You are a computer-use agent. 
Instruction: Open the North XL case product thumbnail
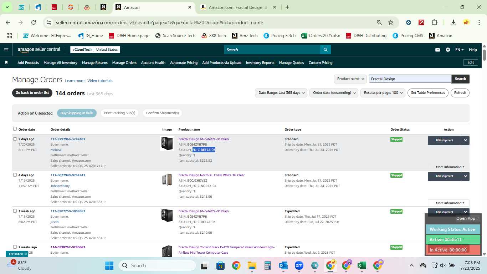click(167, 180)
